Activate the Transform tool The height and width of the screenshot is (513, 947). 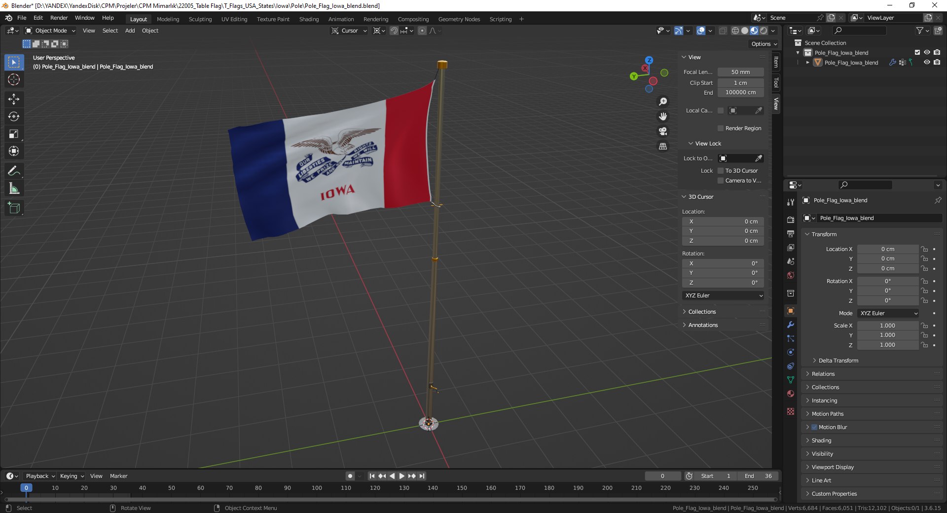(14, 151)
